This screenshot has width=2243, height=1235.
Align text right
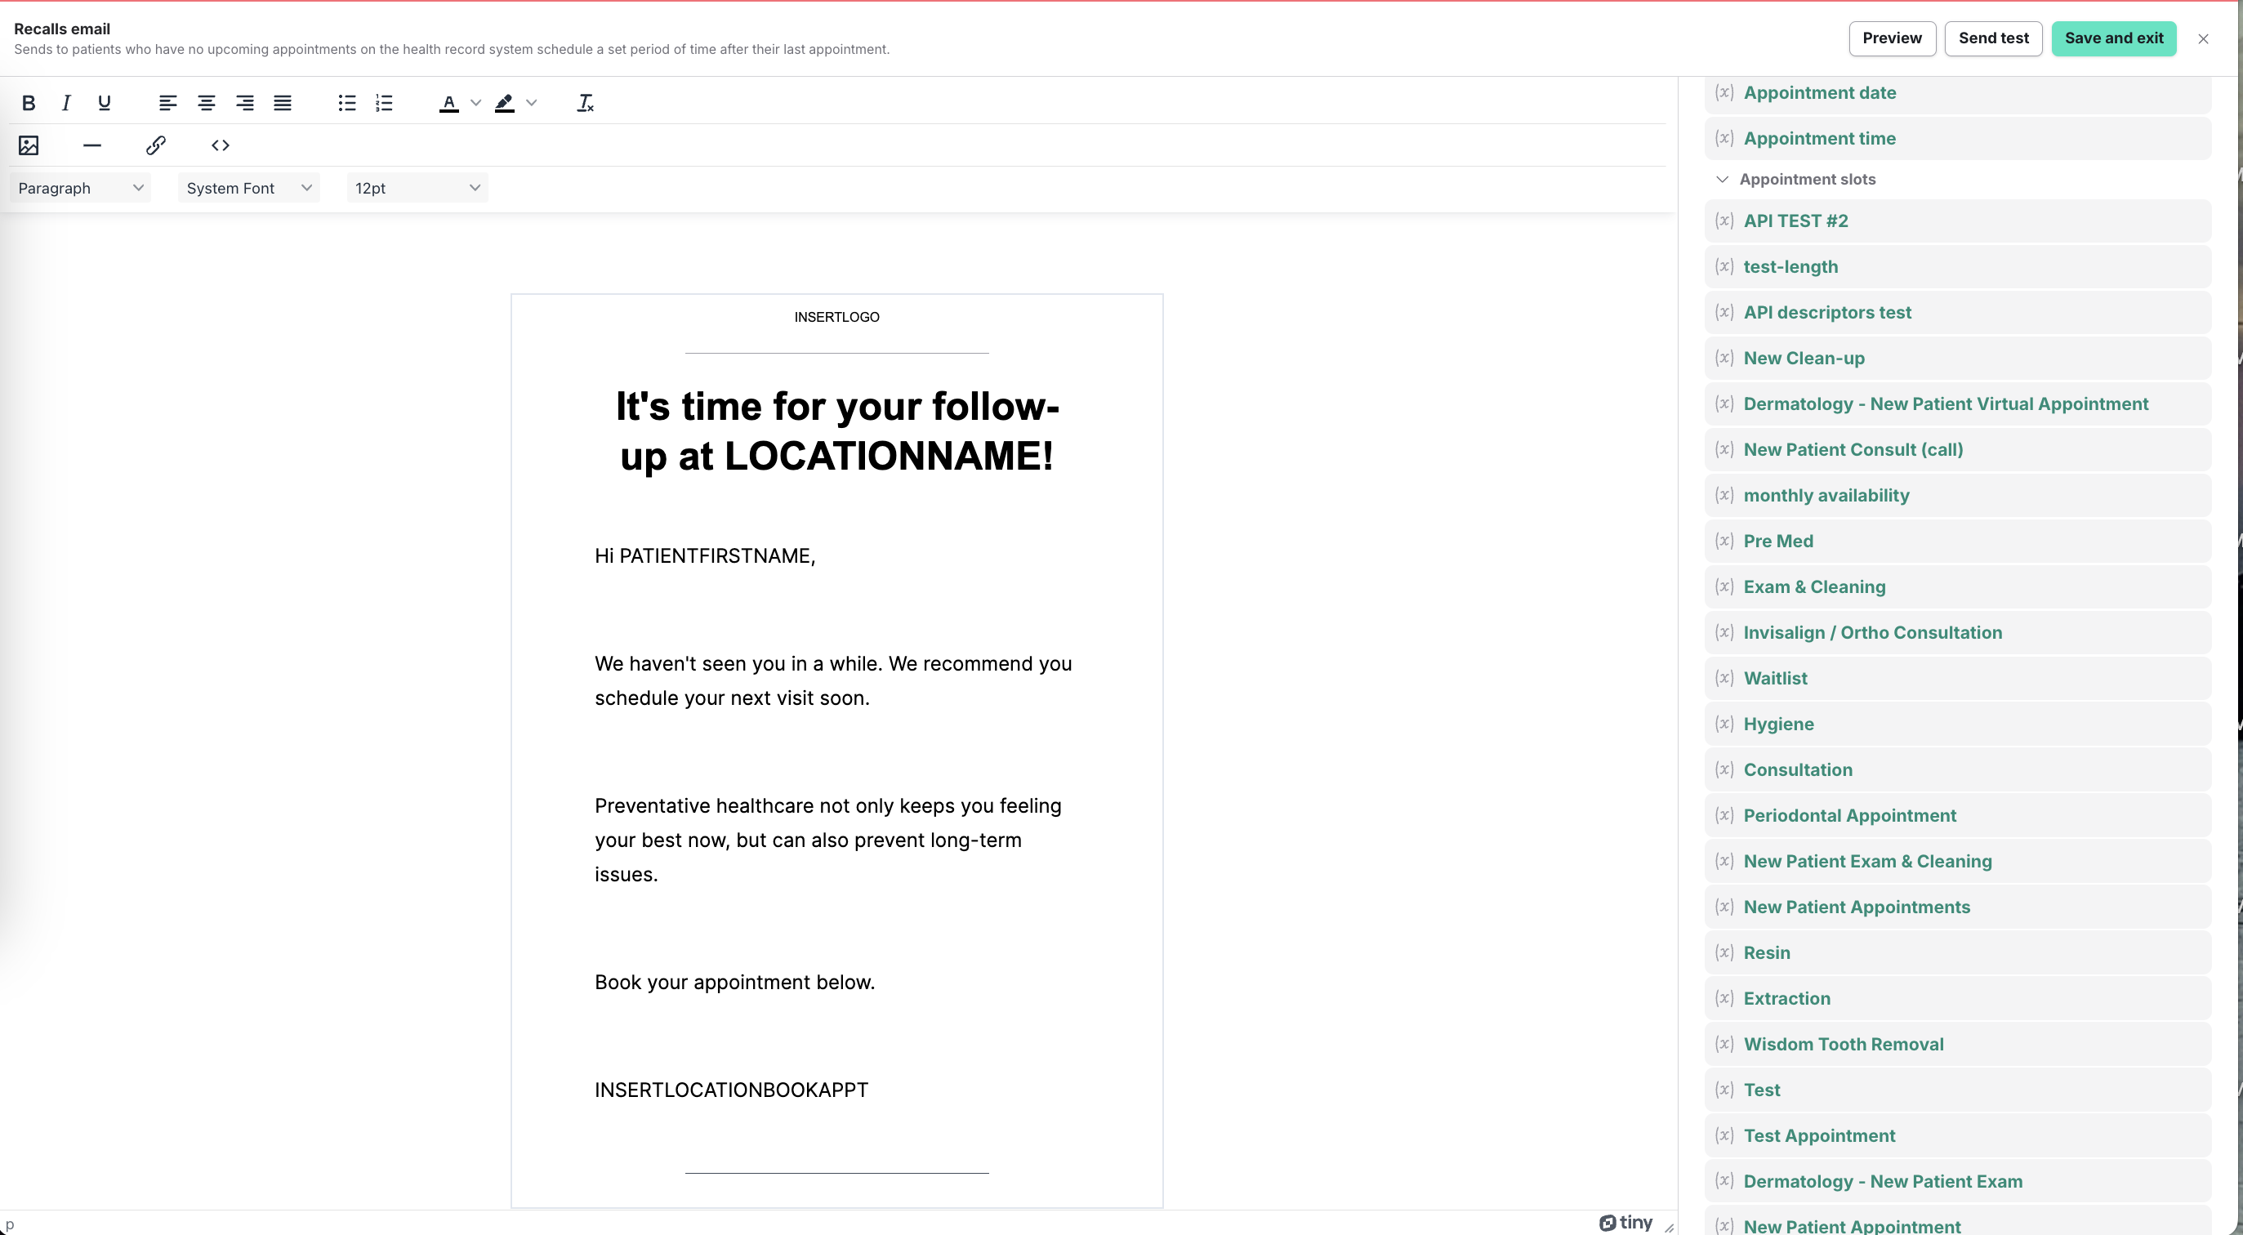(x=245, y=103)
